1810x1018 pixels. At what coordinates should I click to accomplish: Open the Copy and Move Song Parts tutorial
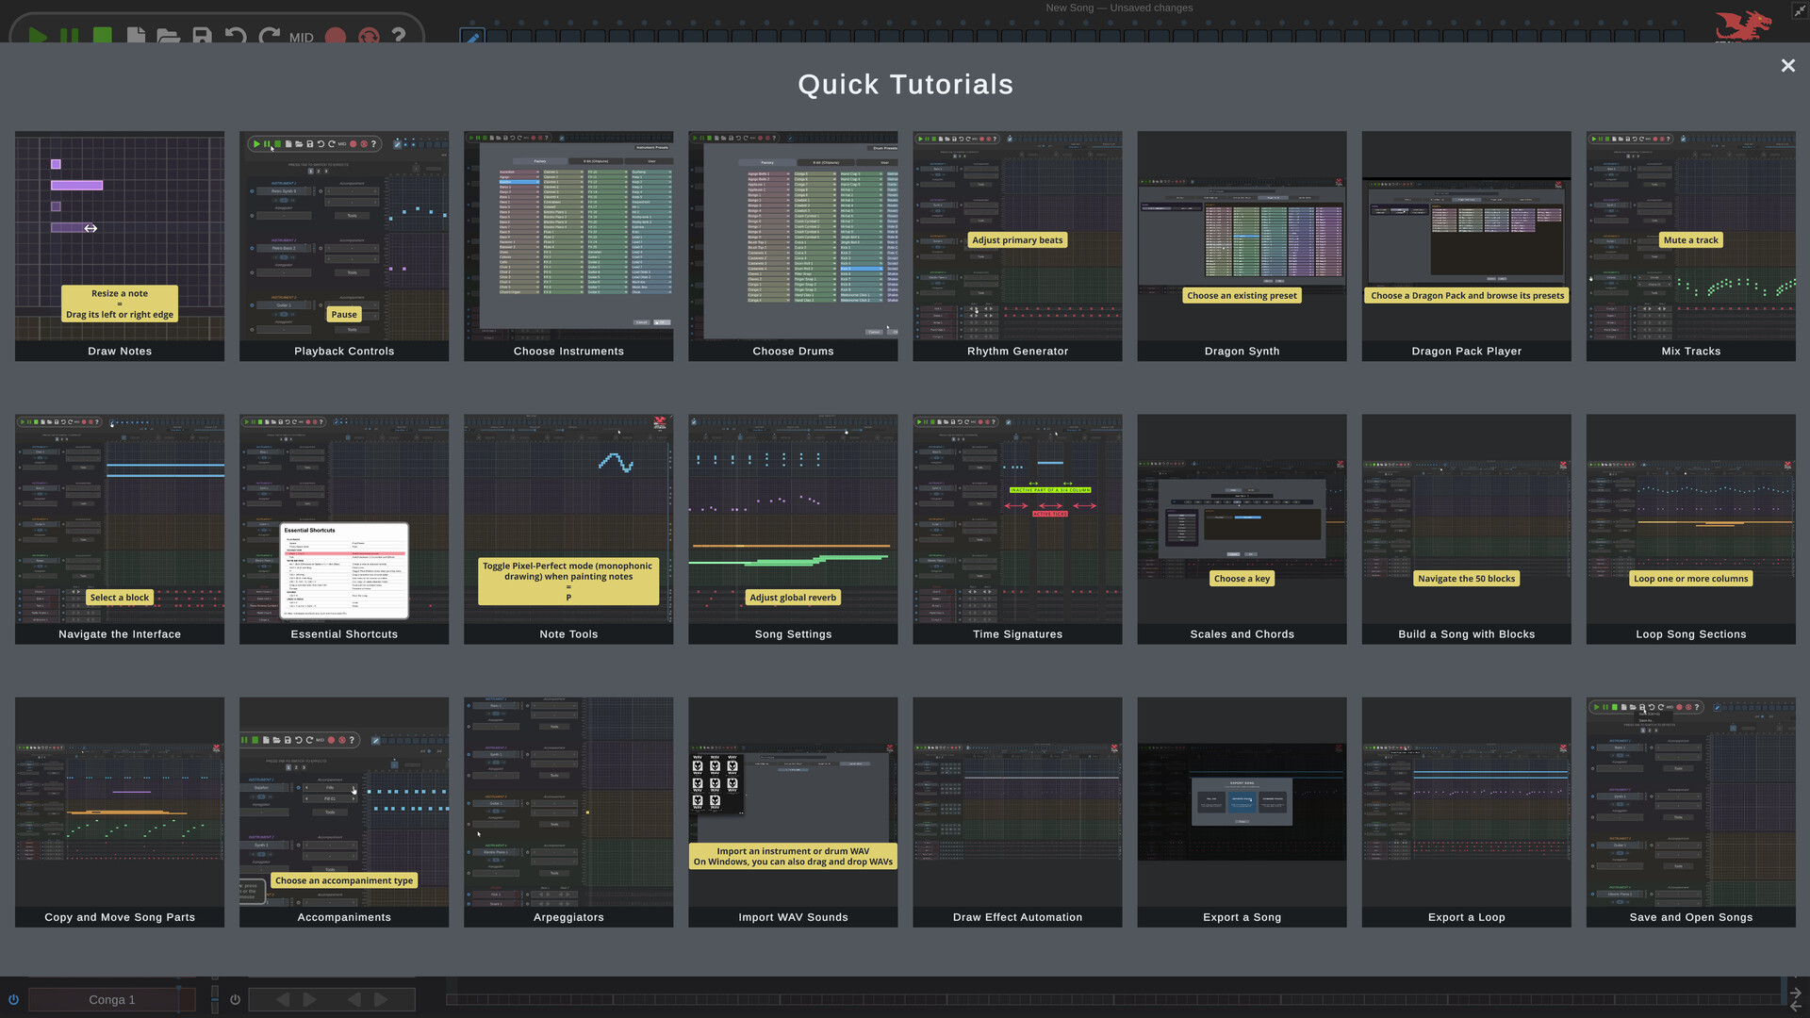pos(120,812)
